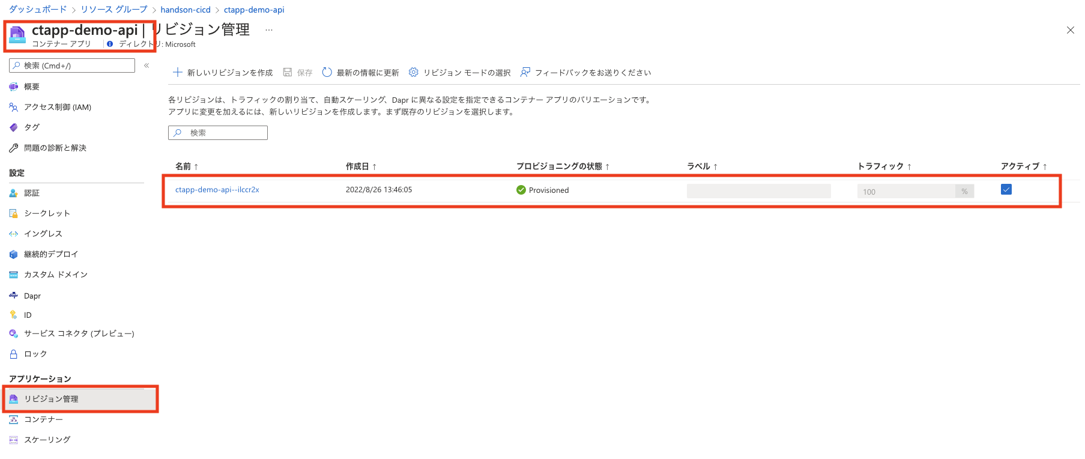The height and width of the screenshot is (459, 1085).
Task: Open Dapr icon in sidebar
Action: pos(14,296)
